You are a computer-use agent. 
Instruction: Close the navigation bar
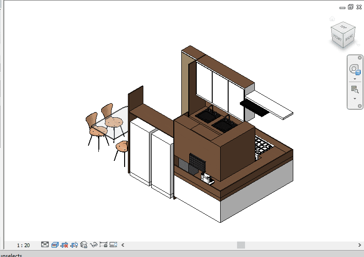tap(359, 58)
